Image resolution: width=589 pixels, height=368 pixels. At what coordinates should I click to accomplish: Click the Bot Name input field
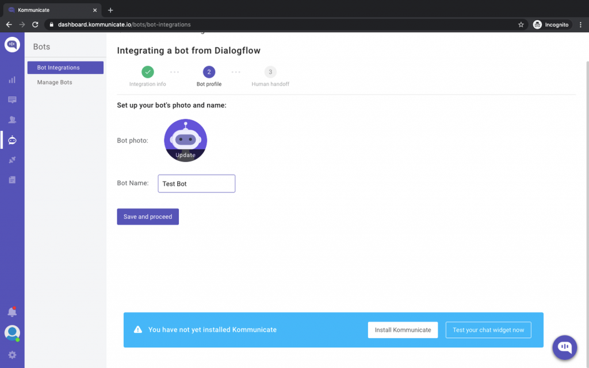[x=196, y=184]
